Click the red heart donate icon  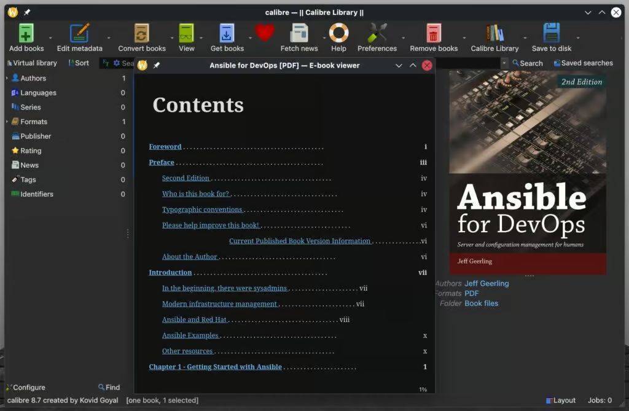point(265,33)
